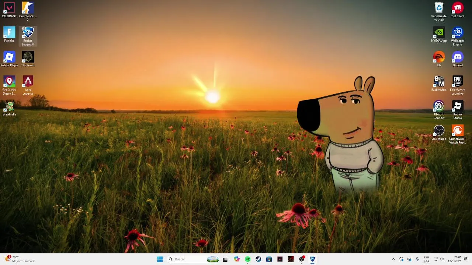Viewport: 472px width, 265px height.
Task: Open OBS Studio from the taskbar
Action: coord(302,259)
